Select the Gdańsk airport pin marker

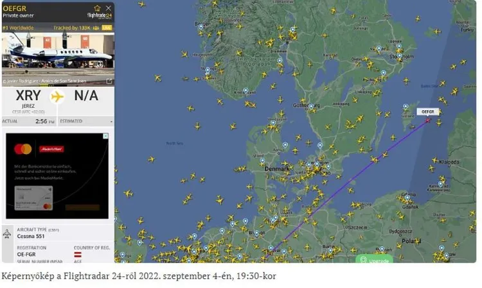click(407, 196)
